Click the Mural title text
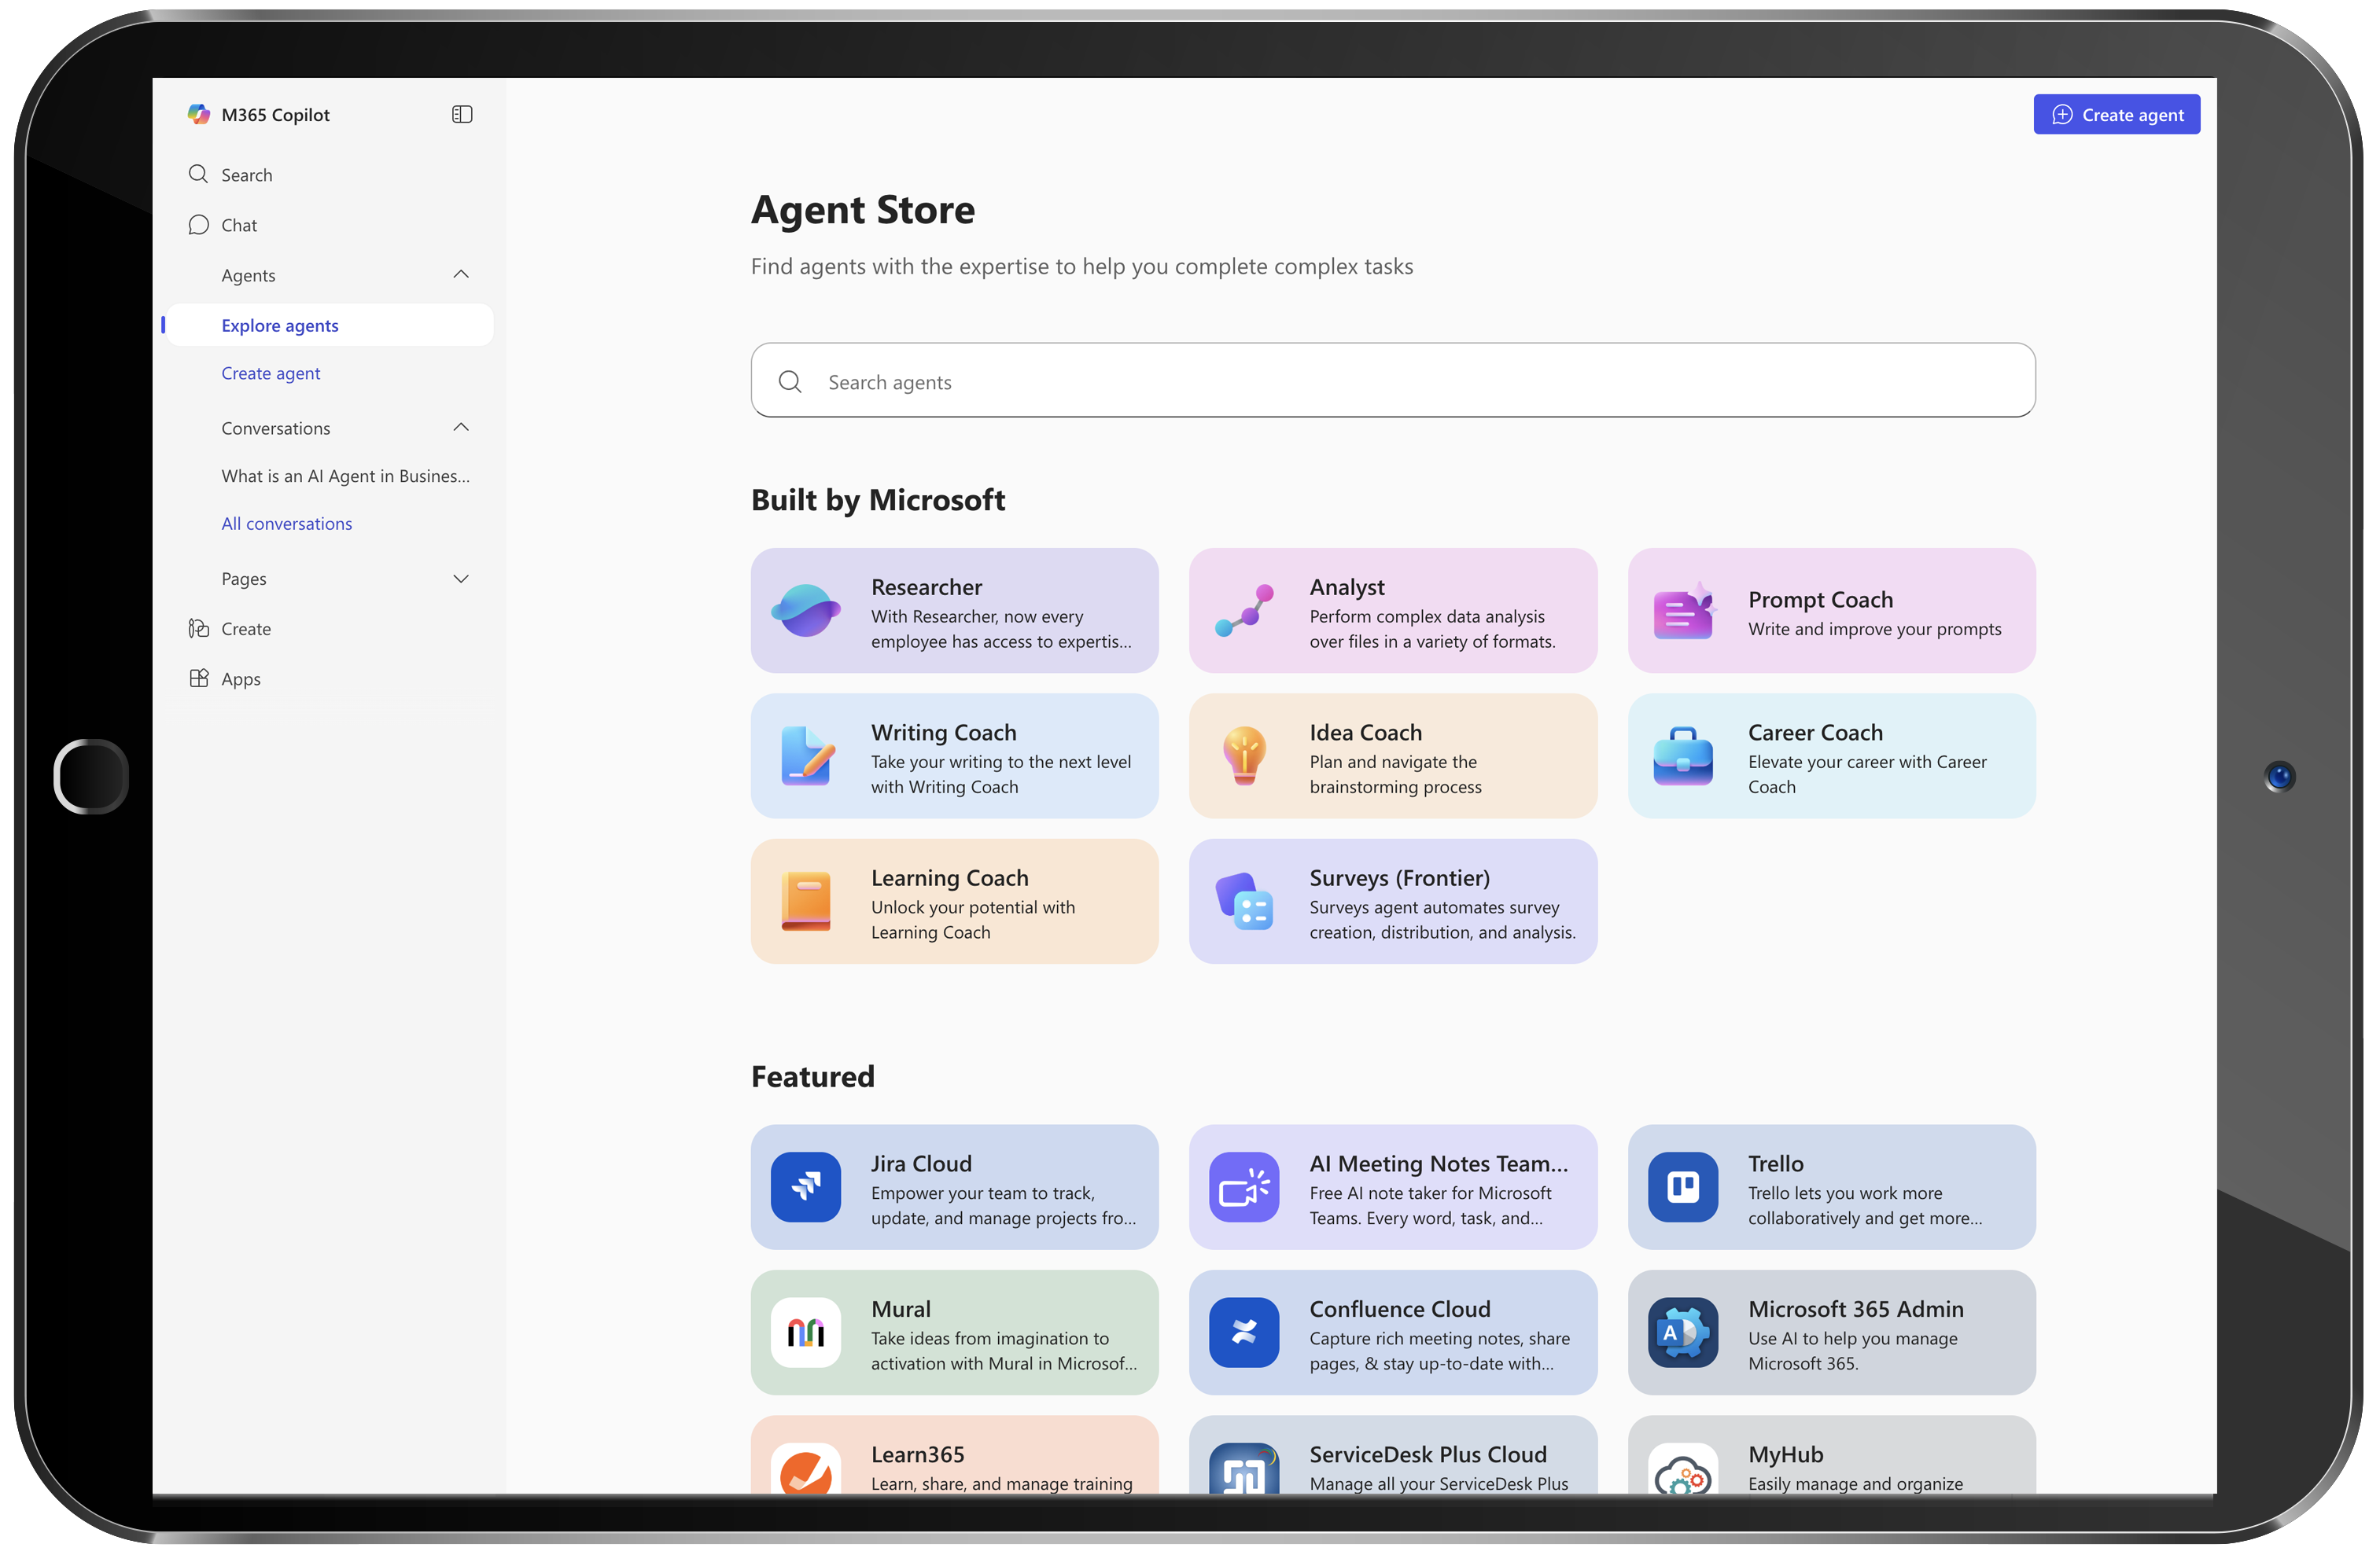The height and width of the screenshot is (1555, 2380). [x=900, y=1308]
